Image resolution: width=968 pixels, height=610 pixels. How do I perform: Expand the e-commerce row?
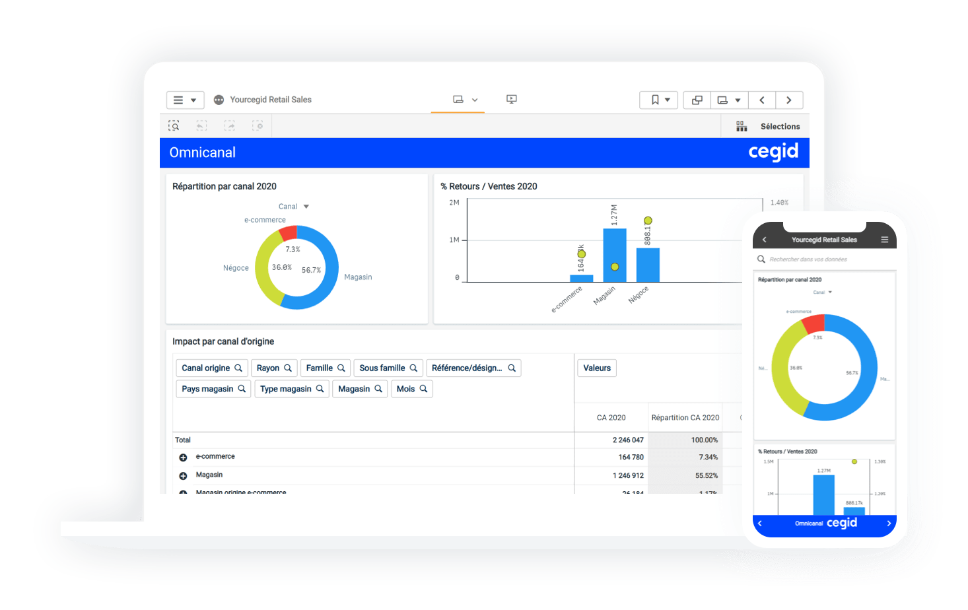183,457
